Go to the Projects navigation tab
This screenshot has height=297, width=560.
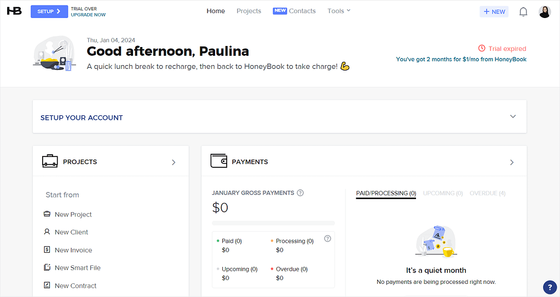249,11
